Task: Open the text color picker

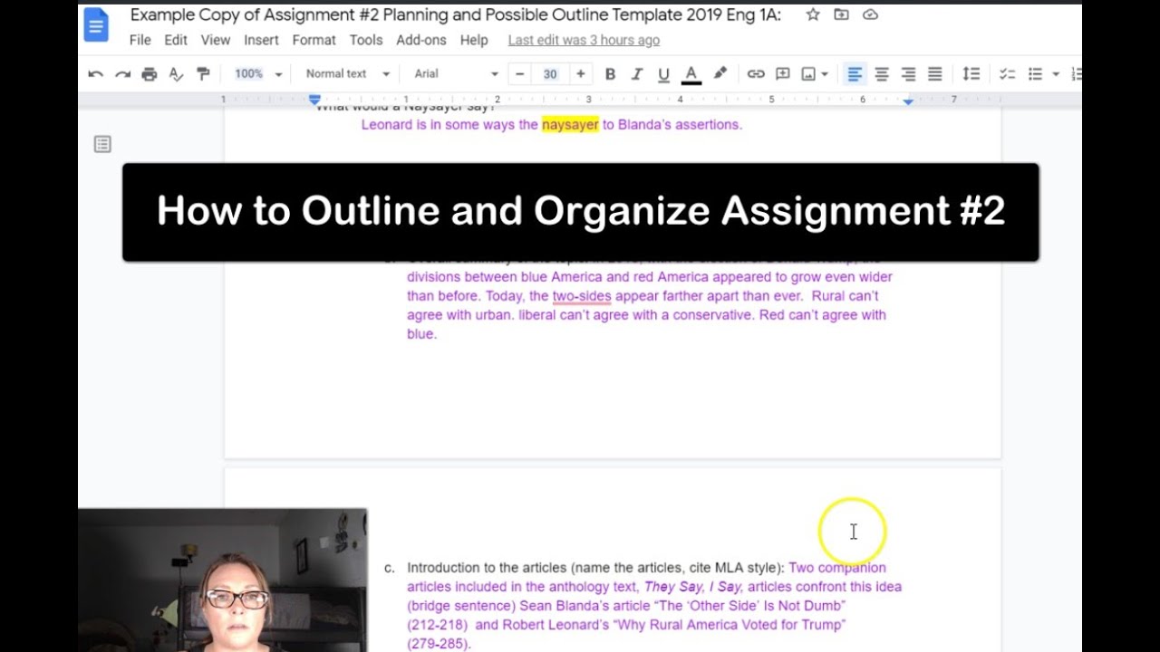Action: pos(691,74)
